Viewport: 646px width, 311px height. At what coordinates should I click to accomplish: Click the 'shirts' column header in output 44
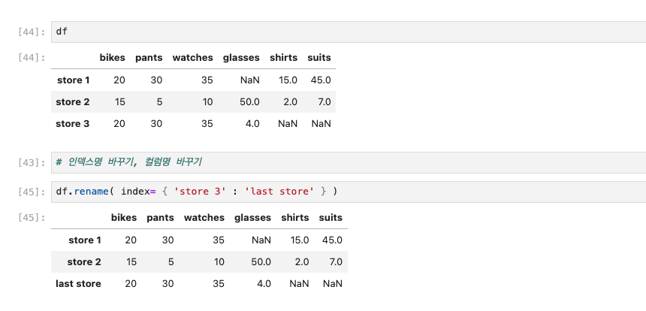point(283,58)
